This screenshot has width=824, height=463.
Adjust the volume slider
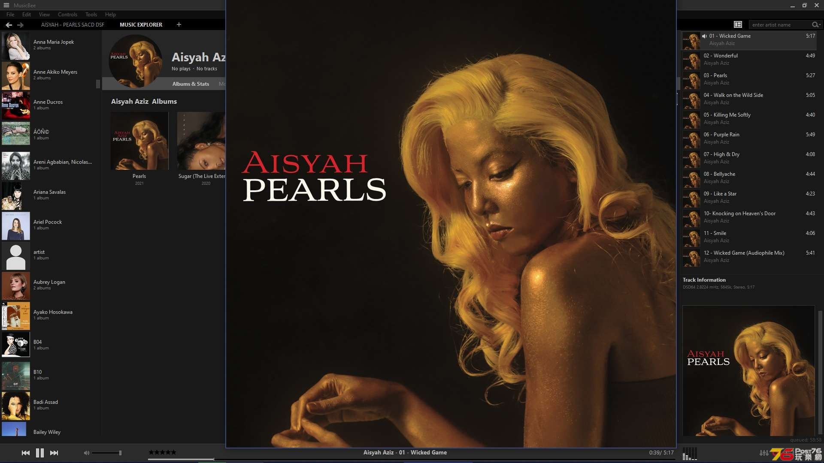tap(106, 453)
